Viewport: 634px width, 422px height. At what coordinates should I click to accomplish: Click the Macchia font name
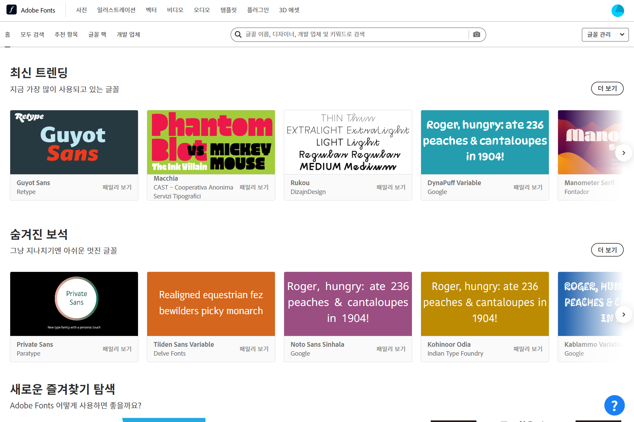pyautogui.click(x=166, y=178)
